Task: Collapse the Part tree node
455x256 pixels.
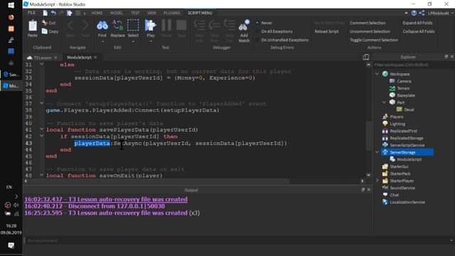Action: tap(384, 102)
